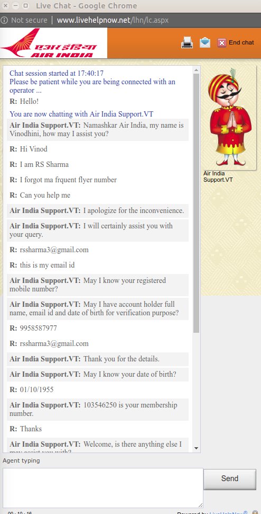
Task: Click the red X End chat icon
Action: click(222, 42)
